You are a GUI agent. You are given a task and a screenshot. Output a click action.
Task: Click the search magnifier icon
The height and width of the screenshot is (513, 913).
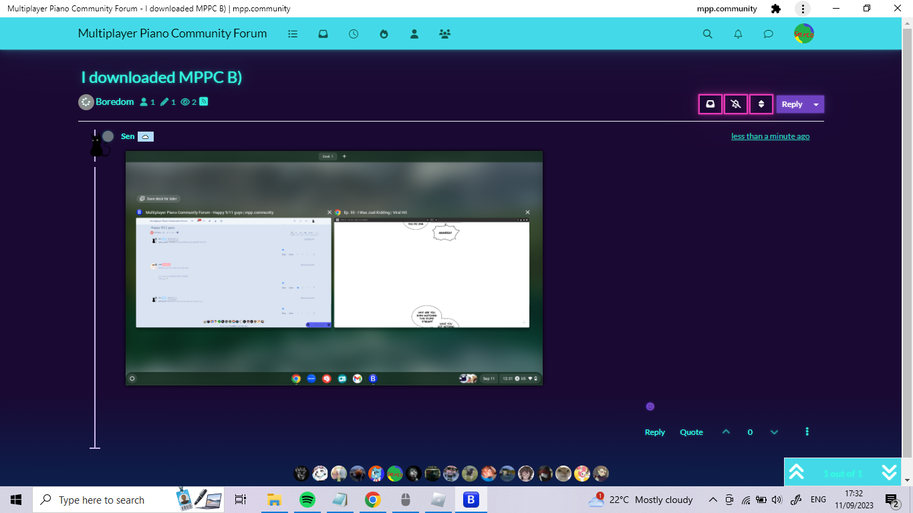point(707,34)
